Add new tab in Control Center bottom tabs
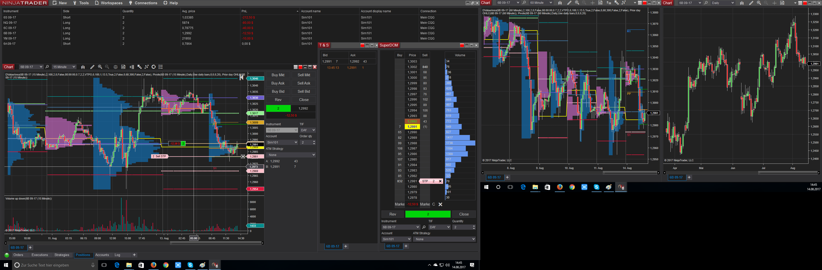The image size is (822, 270). coord(134,255)
